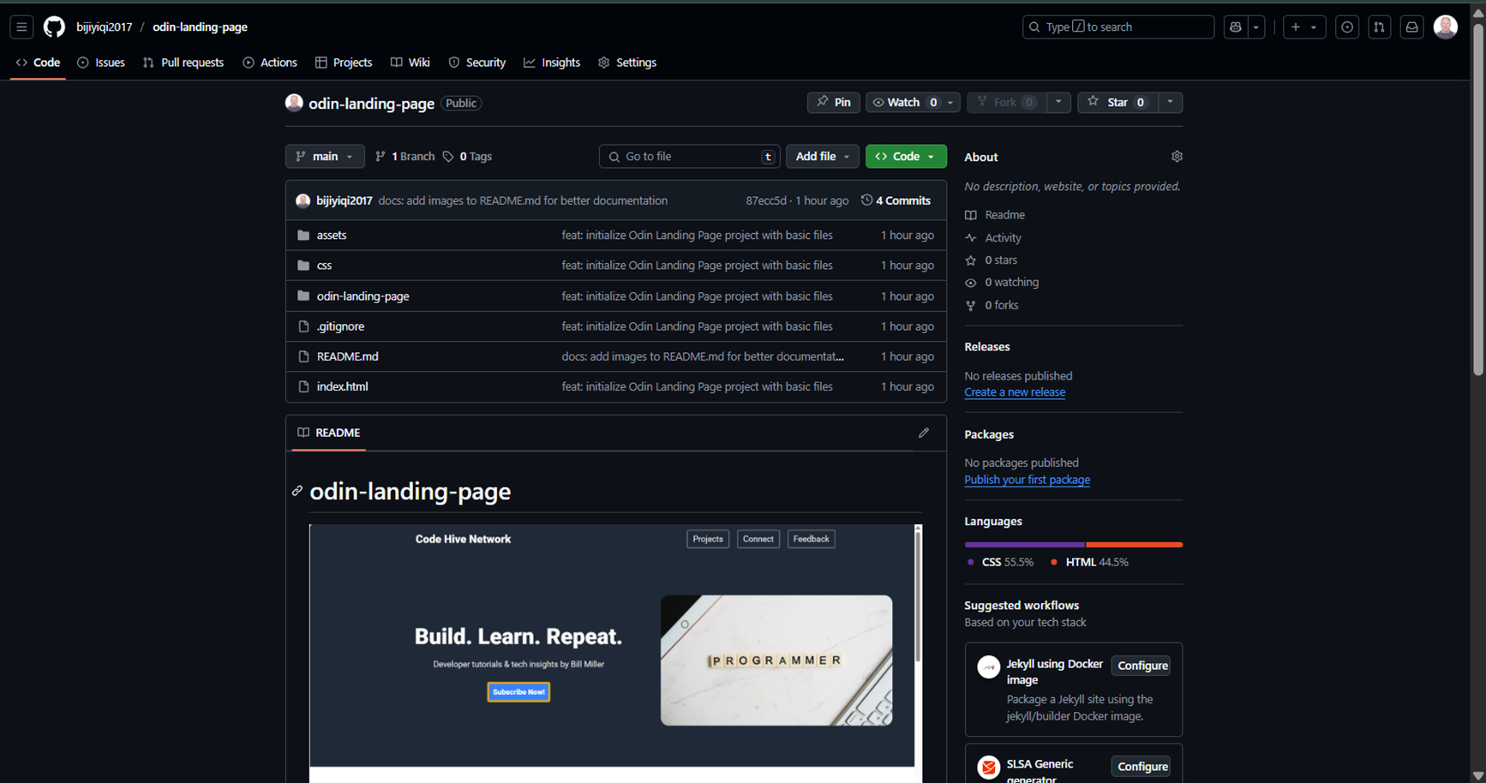Viewport: 1486px width, 783px height.
Task: View 0 stars in About sidebar
Action: [x=991, y=260]
